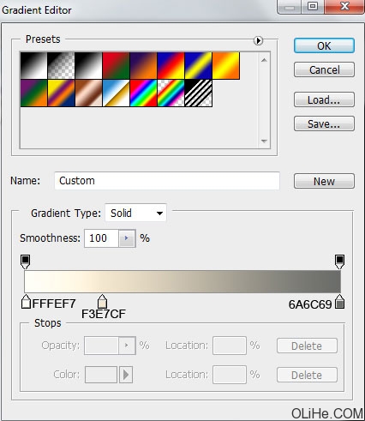Create a gradient with the New button
365x421 pixels.
(x=324, y=181)
